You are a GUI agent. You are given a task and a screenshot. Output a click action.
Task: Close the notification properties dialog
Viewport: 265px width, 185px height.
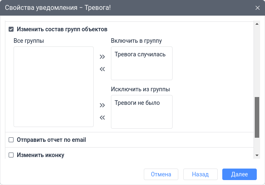click(258, 8)
